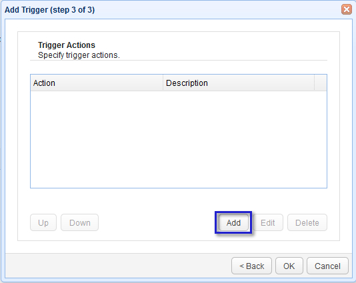Click the Down button
This screenshot has height=283, width=356.
[x=80, y=222]
